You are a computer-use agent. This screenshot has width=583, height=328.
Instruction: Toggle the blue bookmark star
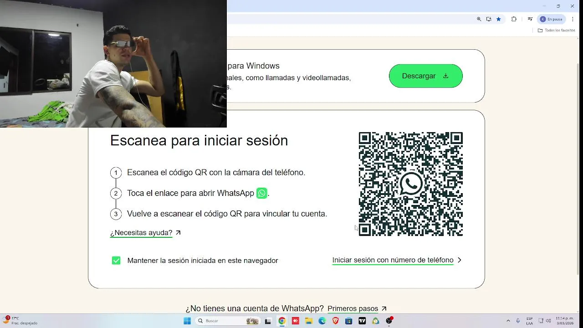(499, 19)
